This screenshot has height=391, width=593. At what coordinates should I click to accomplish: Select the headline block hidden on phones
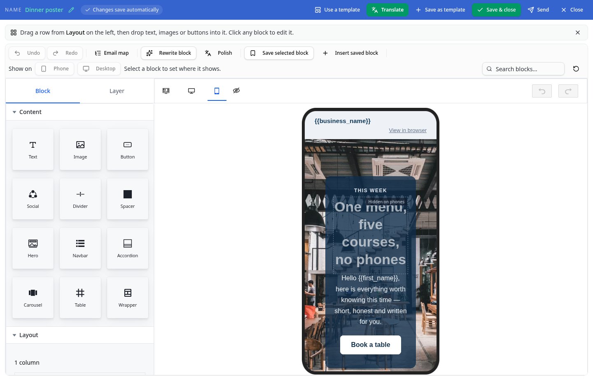(x=371, y=235)
